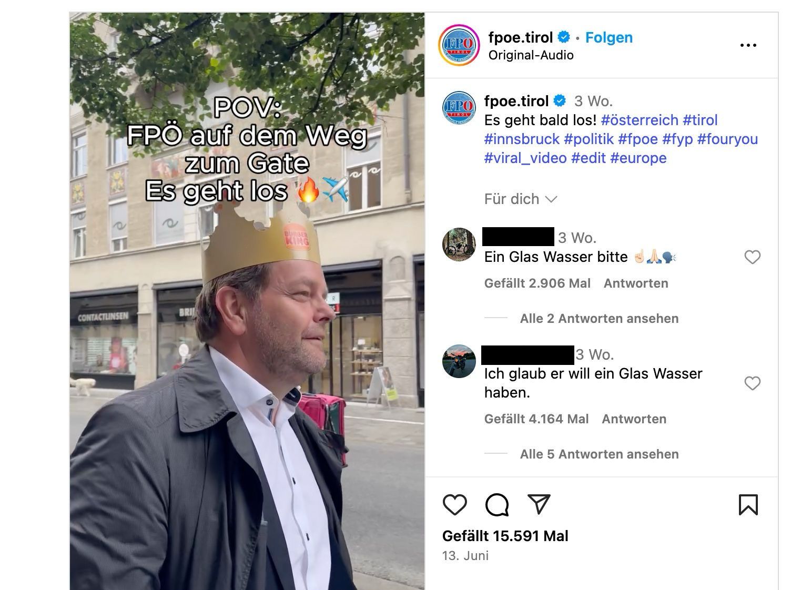Open the 'Original-Audio' link
This screenshot has height=590, width=791.
coord(531,55)
